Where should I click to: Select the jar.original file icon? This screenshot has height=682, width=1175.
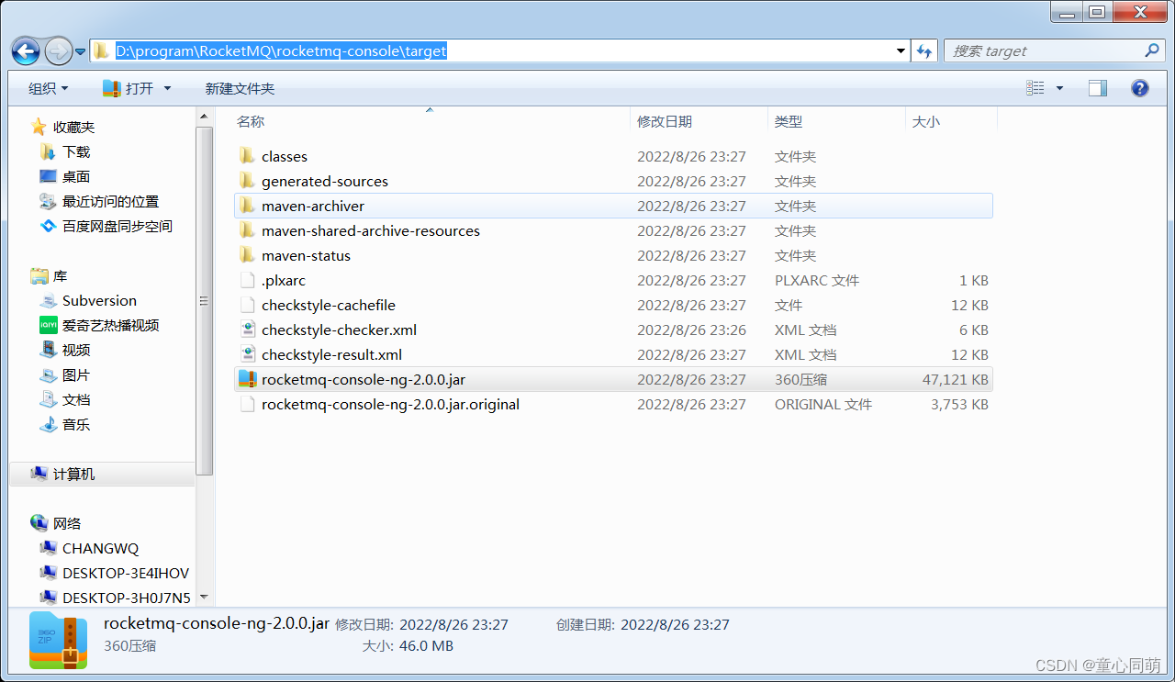tap(246, 404)
